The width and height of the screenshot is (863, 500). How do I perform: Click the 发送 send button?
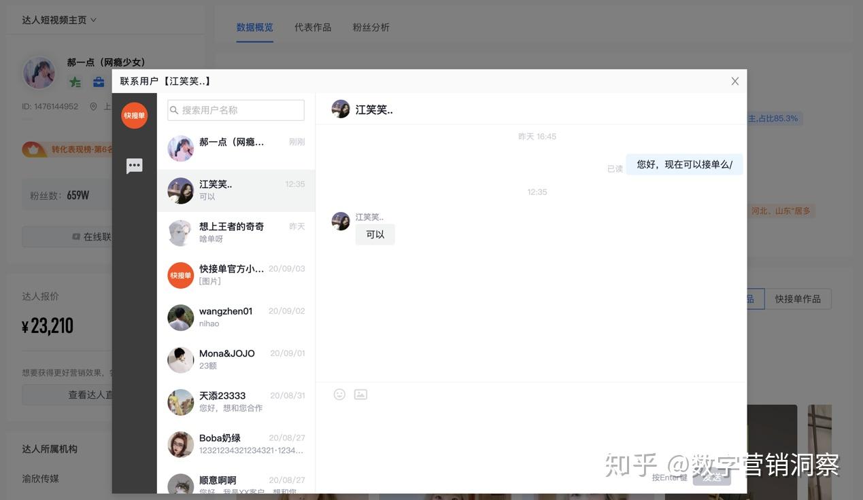click(x=711, y=477)
